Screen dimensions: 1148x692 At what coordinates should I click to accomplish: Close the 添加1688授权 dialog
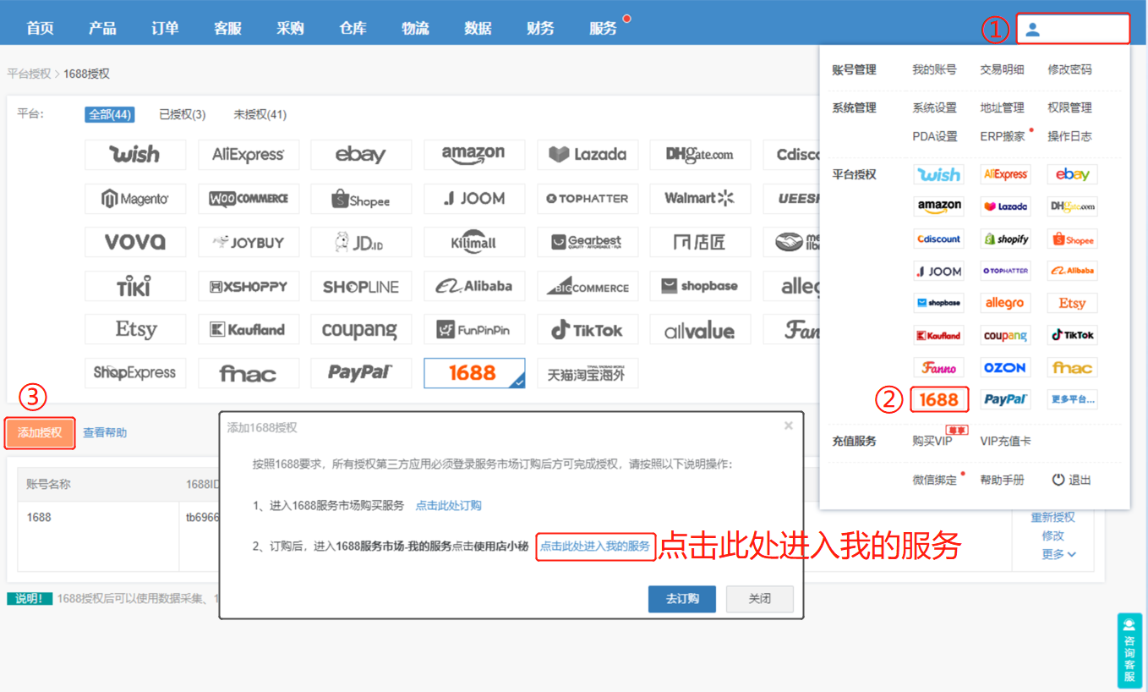(x=789, y=426)
